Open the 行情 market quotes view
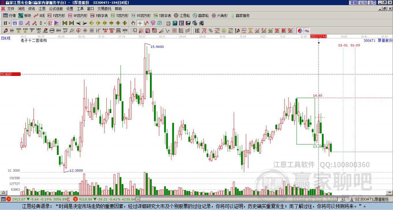393x210 pixels. [x=9, y=15]
